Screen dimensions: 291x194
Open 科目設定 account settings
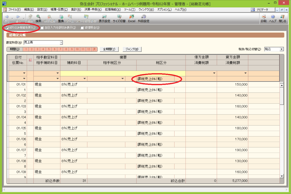click(144, 18)
